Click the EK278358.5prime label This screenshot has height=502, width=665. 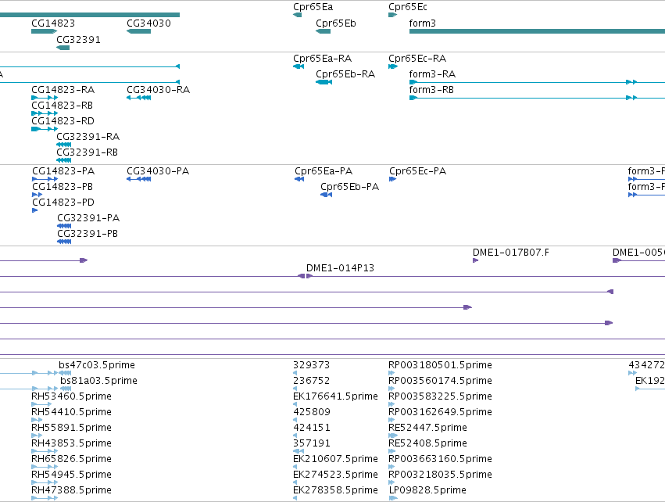pos(335,490)
